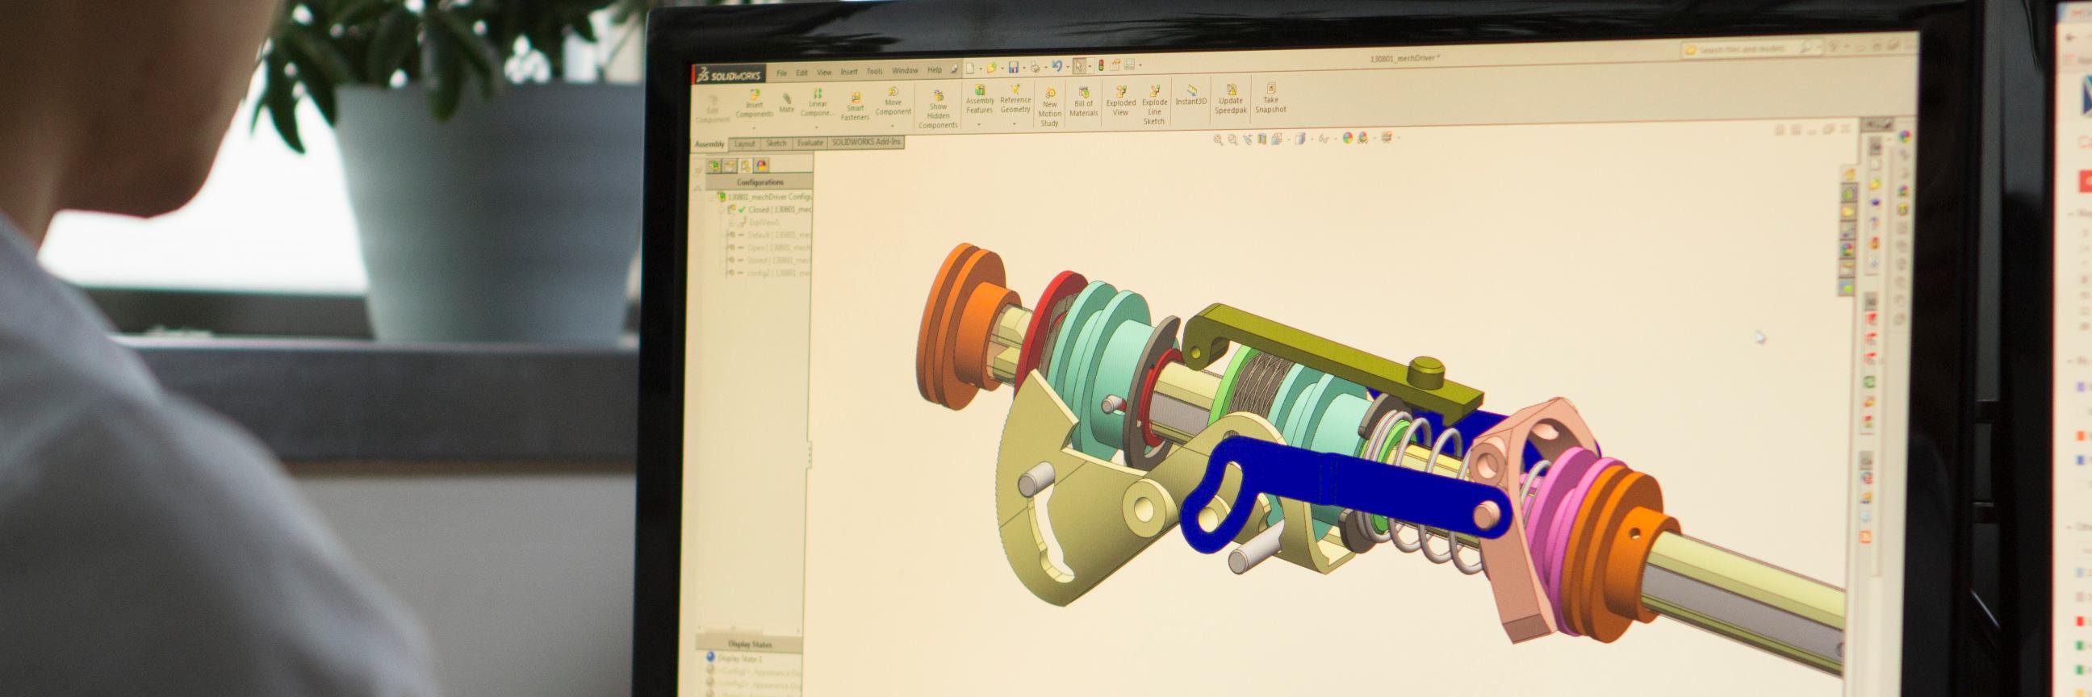Open dropdown arrow next to Undo icon
2092x697 pixels.
click(x=1066, y=66)
